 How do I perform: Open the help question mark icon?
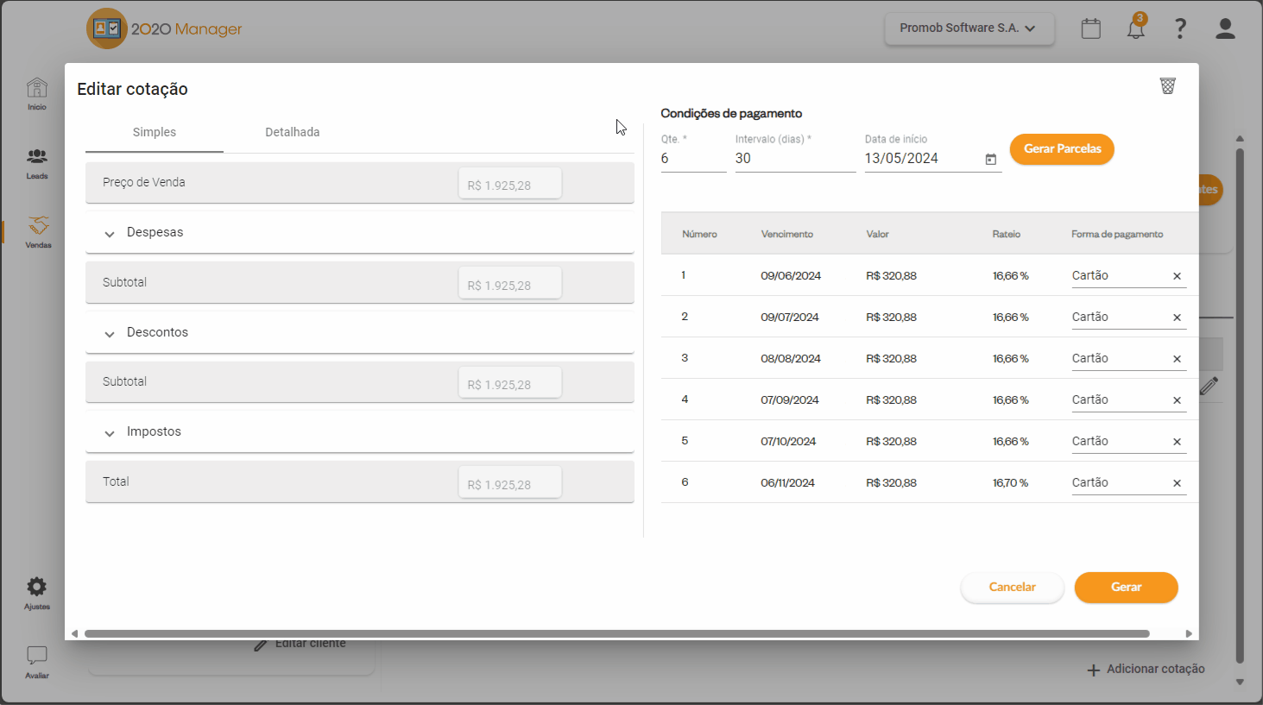(1180, 28)
